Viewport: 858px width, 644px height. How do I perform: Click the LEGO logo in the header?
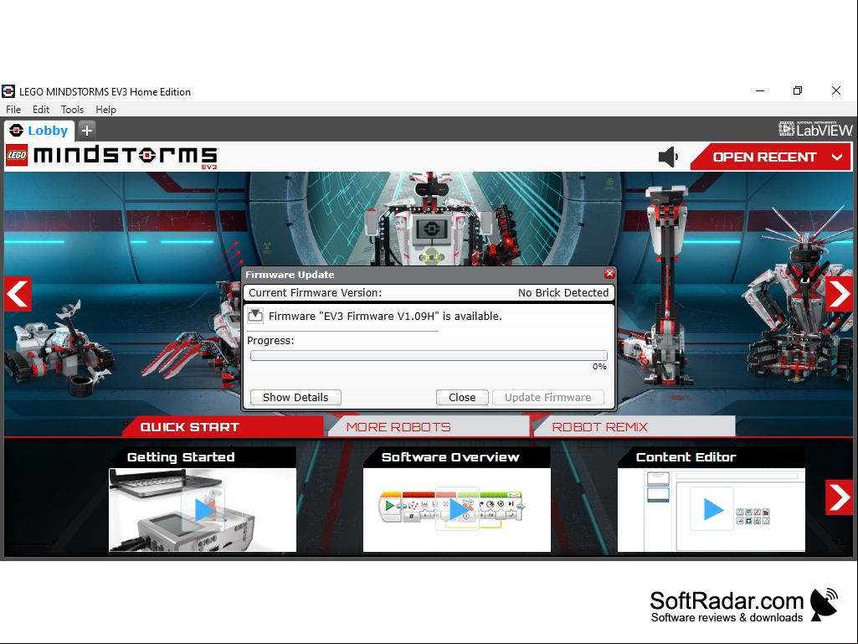17,156
